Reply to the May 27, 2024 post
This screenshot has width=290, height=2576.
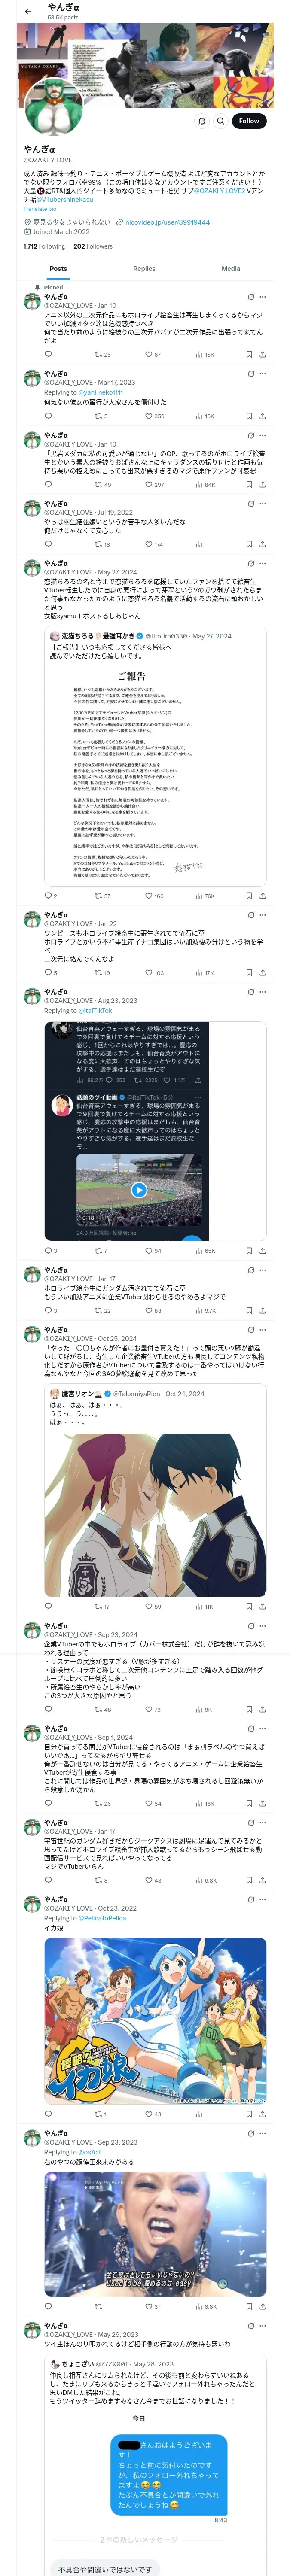coord(48,896)
